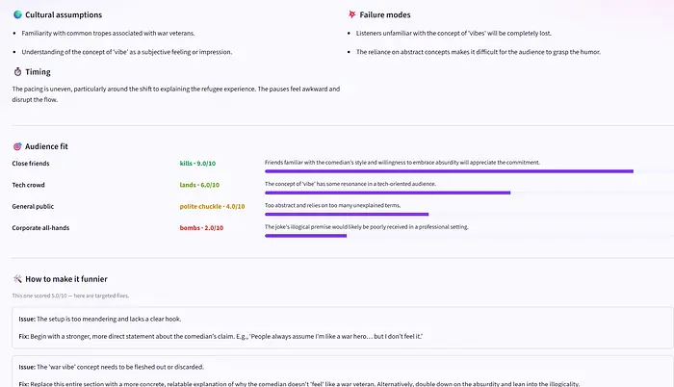Click the target icon beside Audience fit
The width and height of the screenshot is (674, 387).
pyautogui.click(x=17, y=146)
